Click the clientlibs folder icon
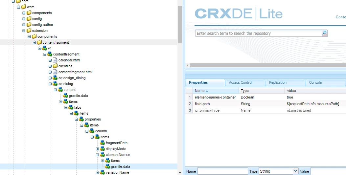Viewport: 346px width, 175px height. (55, 66)
